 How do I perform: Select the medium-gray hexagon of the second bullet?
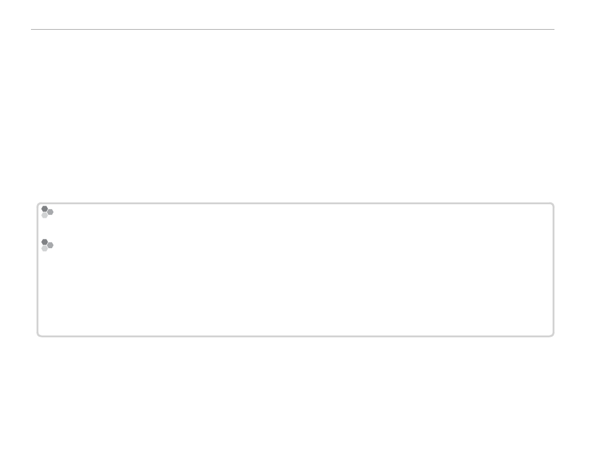50,245
